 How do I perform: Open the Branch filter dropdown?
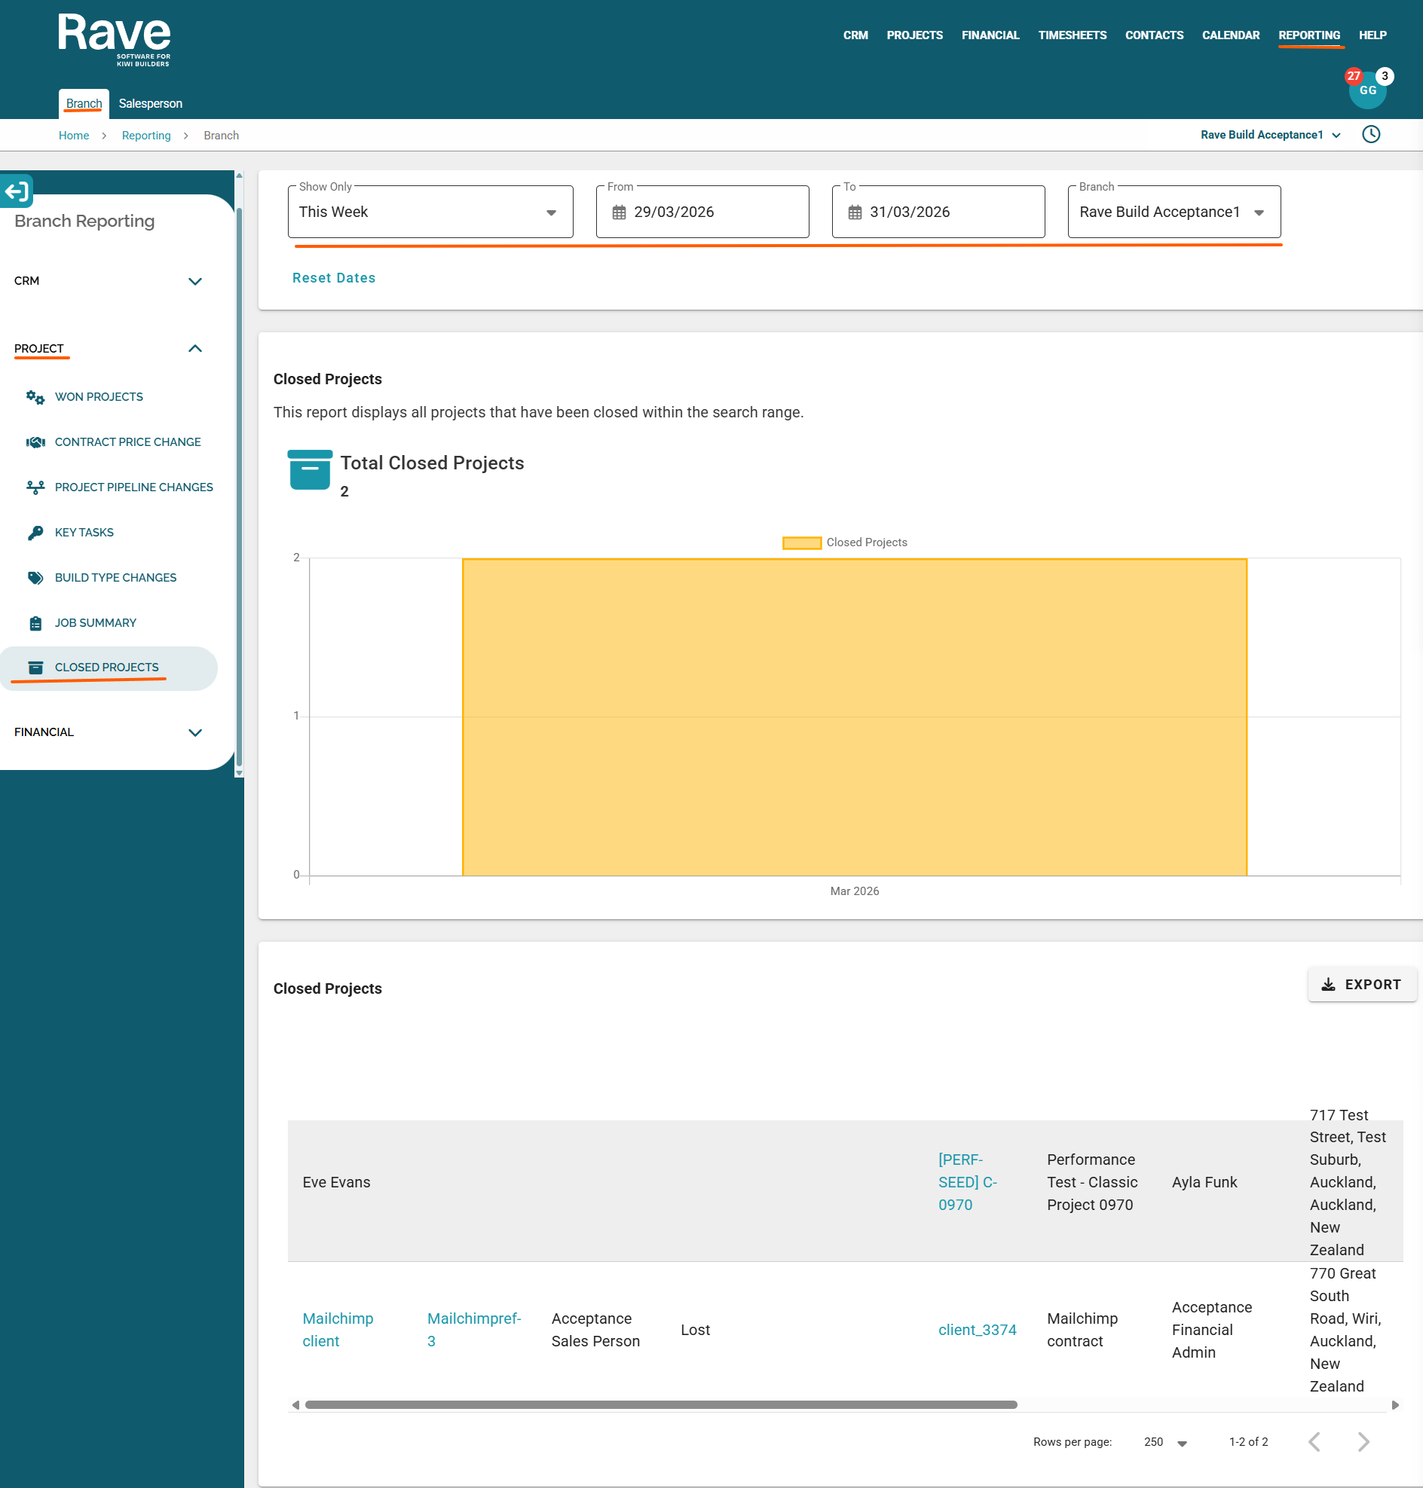tap(1174, 212)
